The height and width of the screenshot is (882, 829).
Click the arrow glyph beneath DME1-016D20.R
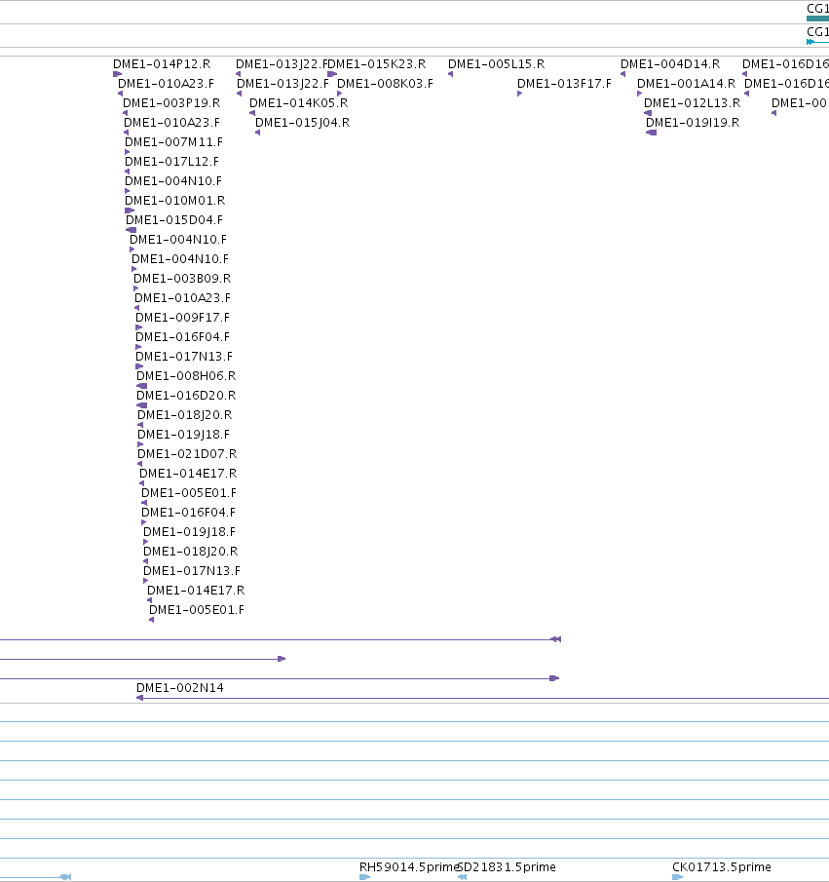141,405
